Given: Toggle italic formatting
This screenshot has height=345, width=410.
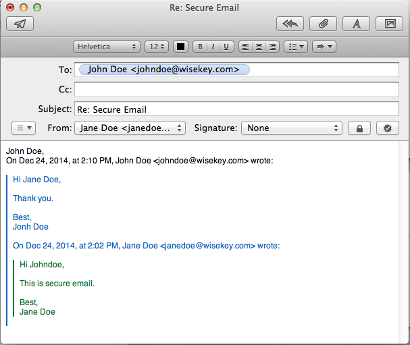Looking at the screenshot, I should click(213, 47).
